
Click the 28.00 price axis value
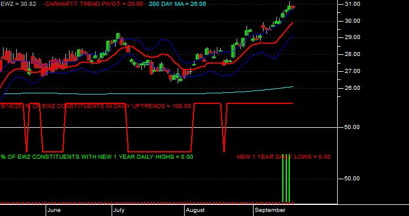[x=353, y=54]
